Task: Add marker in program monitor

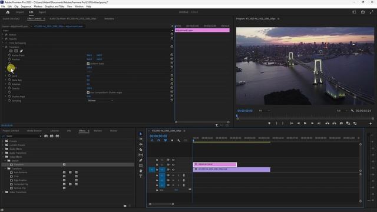Action: click(269, 123)
